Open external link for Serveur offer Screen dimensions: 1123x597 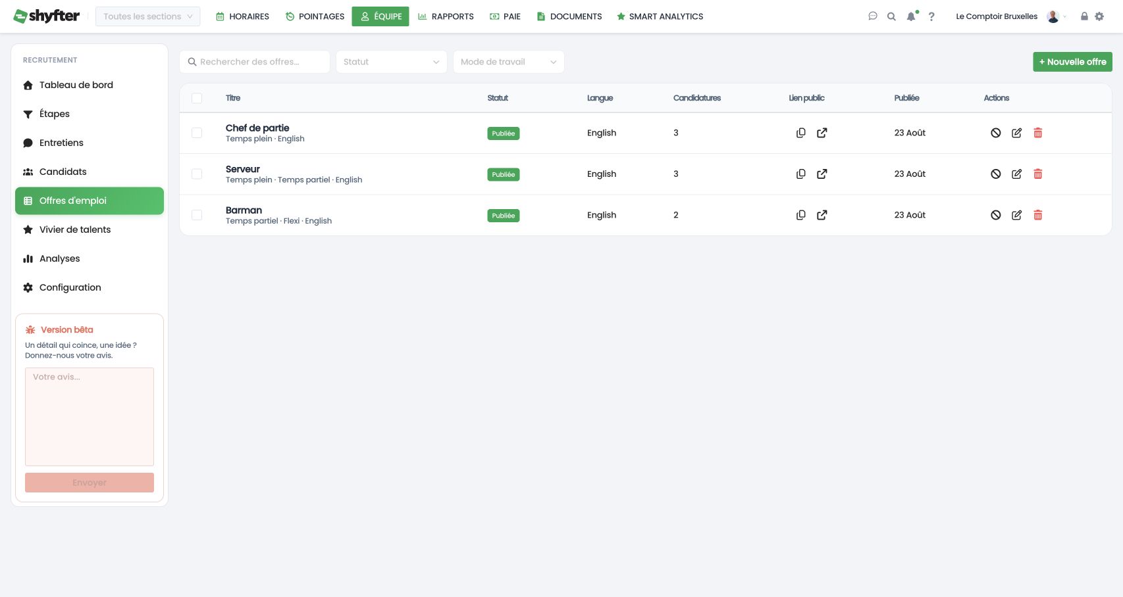click(x=822, y=174)
